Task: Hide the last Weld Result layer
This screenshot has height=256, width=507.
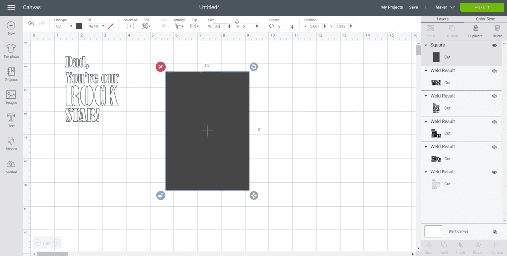Action: [494, 172]
